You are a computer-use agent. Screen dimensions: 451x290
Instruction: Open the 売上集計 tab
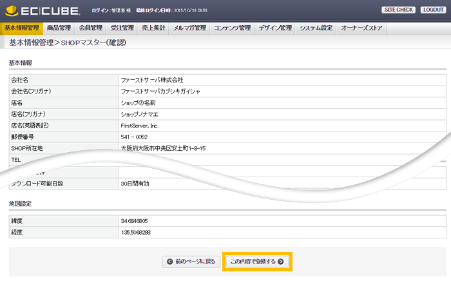153,28
